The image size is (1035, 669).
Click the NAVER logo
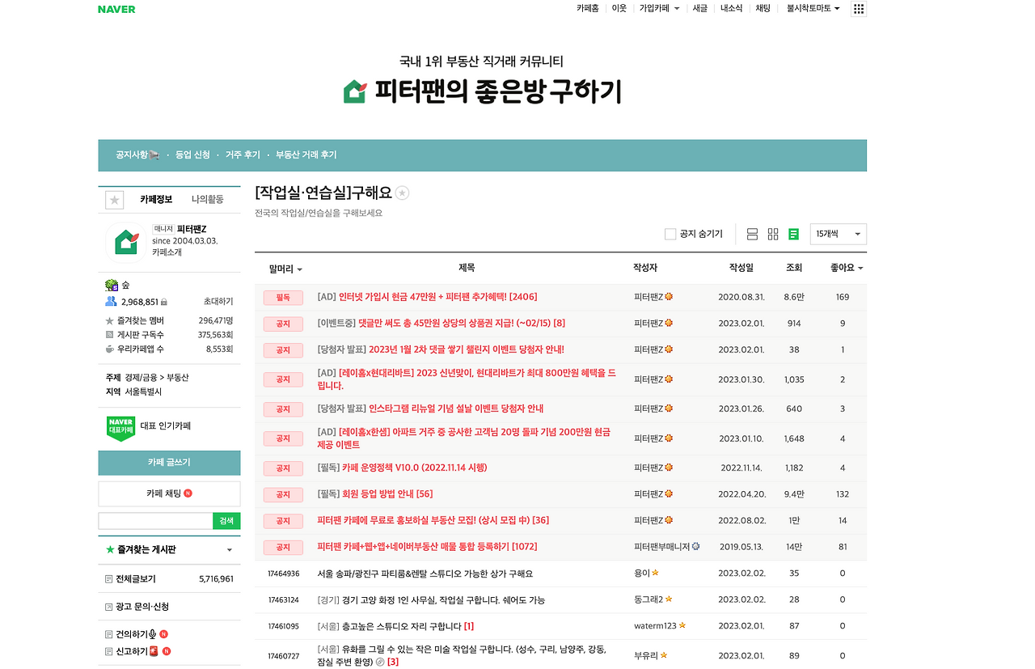tap(116, 9)
